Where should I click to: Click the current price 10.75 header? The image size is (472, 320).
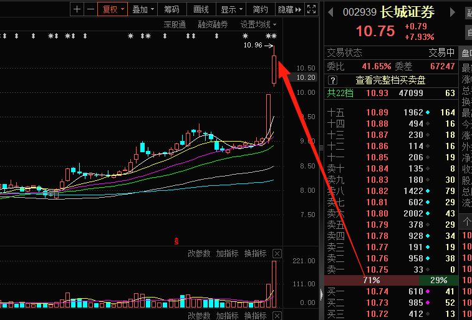375,31
